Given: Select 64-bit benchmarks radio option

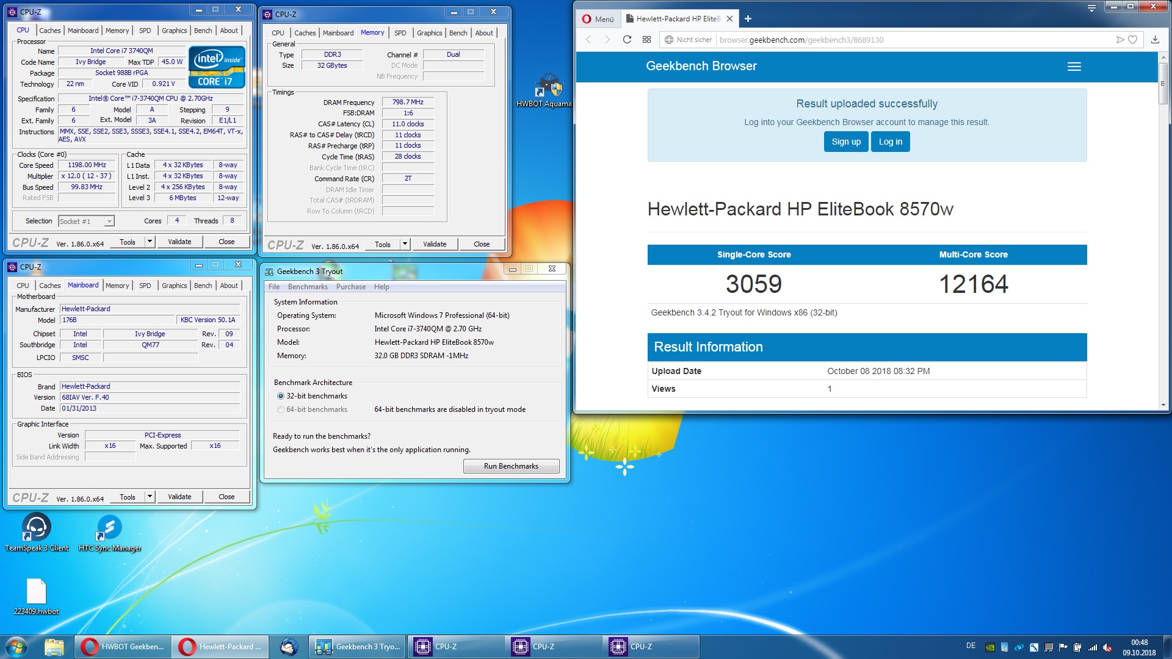Looking at the screenshot, I should click(281, 409).
